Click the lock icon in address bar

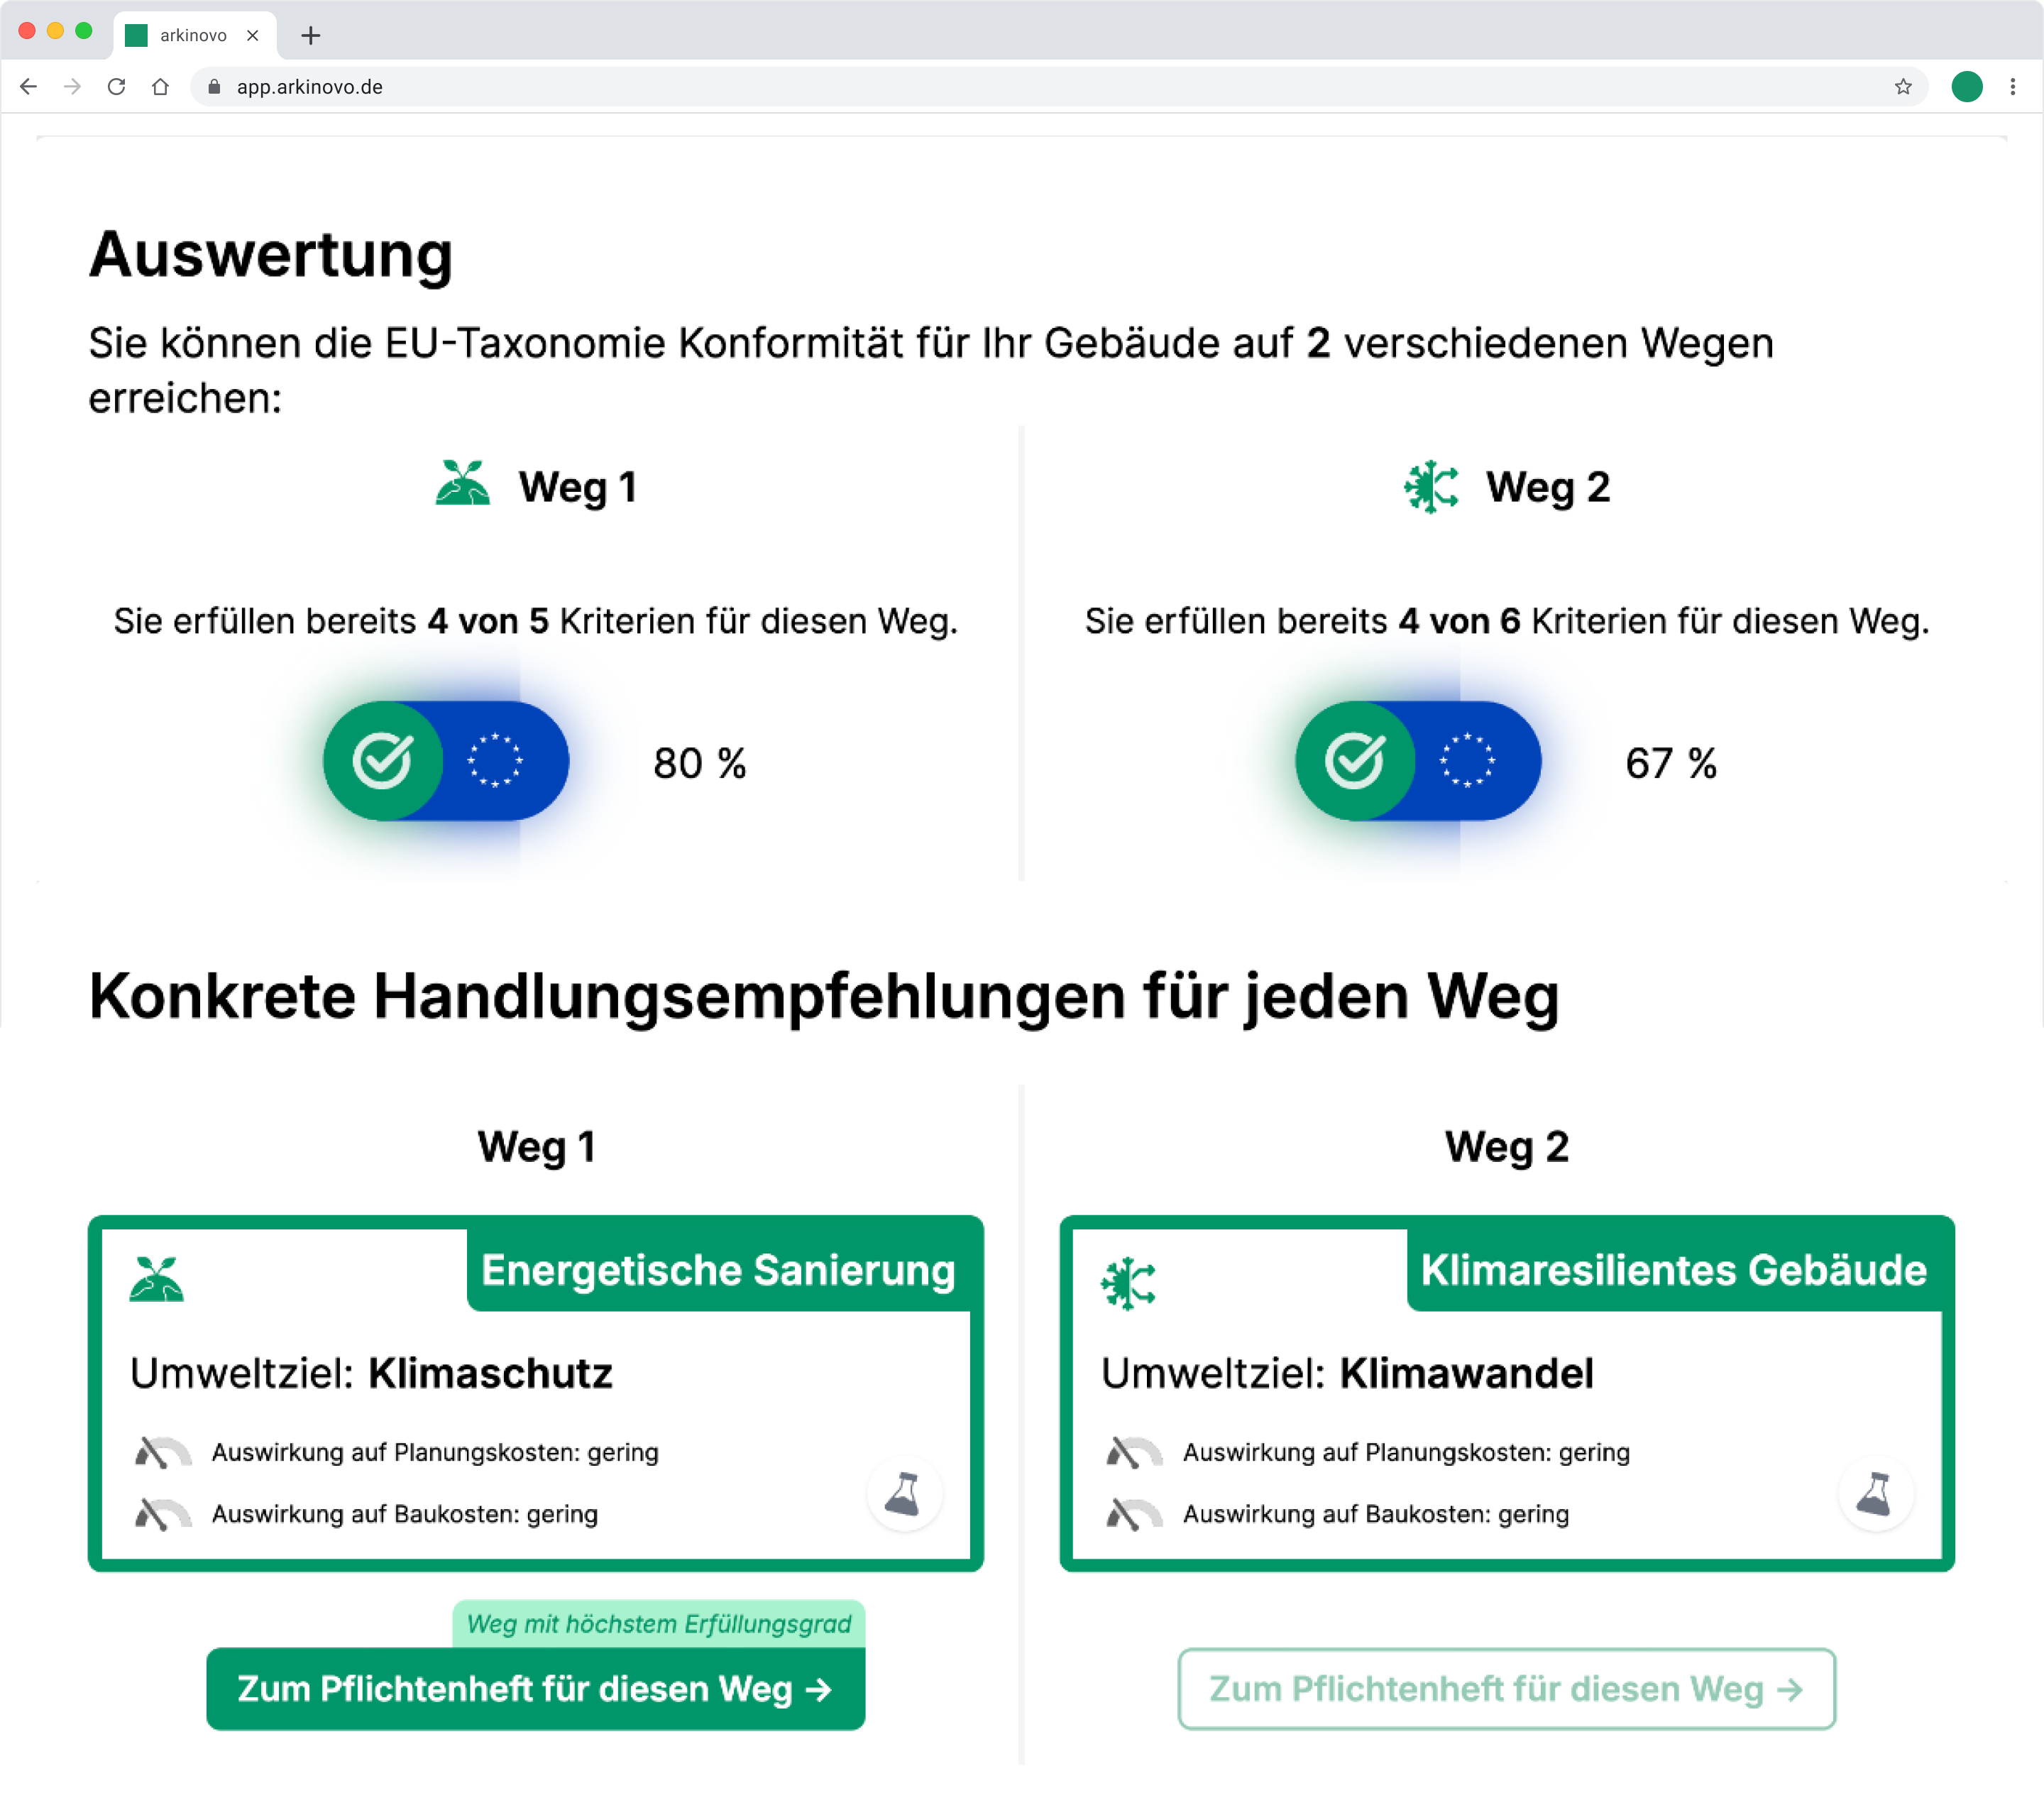point(213,87)
